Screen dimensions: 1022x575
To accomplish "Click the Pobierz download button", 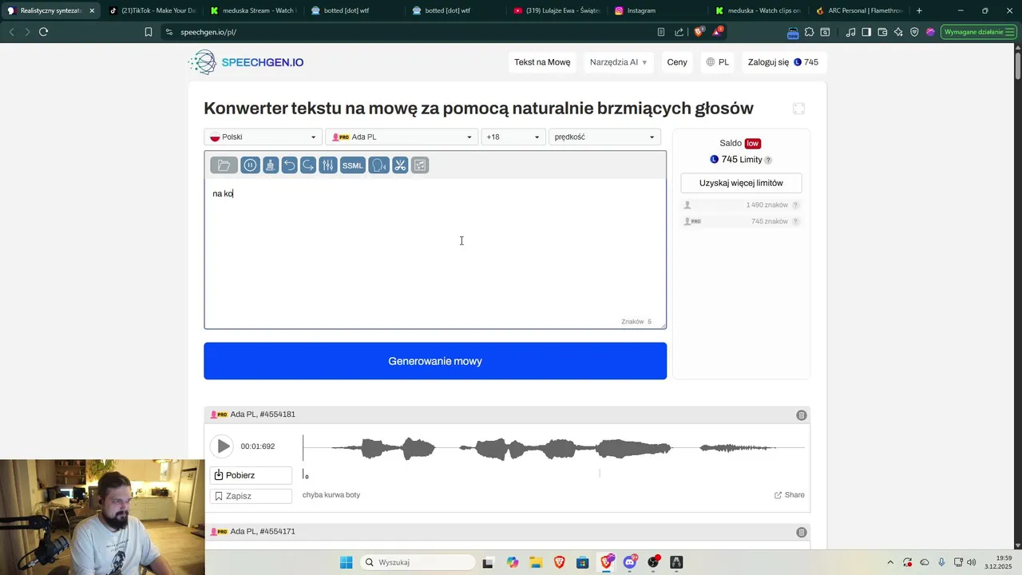I will pyautogui.click(x=252, y=475).
